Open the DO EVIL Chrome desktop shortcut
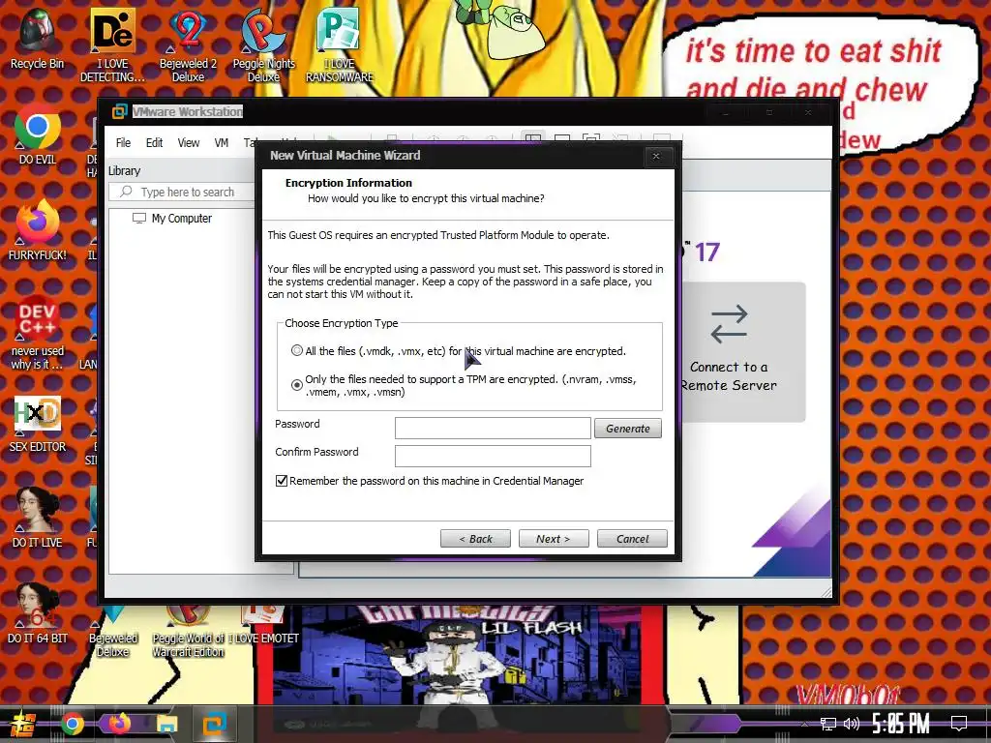The width and height of the screenshot is (991, 743). 37,134
